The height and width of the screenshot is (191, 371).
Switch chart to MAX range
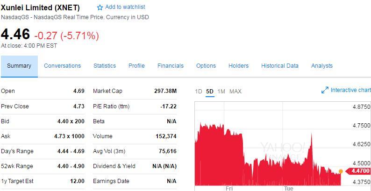click(x=235, y=92)
